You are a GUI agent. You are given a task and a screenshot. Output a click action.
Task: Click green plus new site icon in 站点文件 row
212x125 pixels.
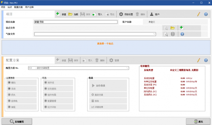click(181, 28)
